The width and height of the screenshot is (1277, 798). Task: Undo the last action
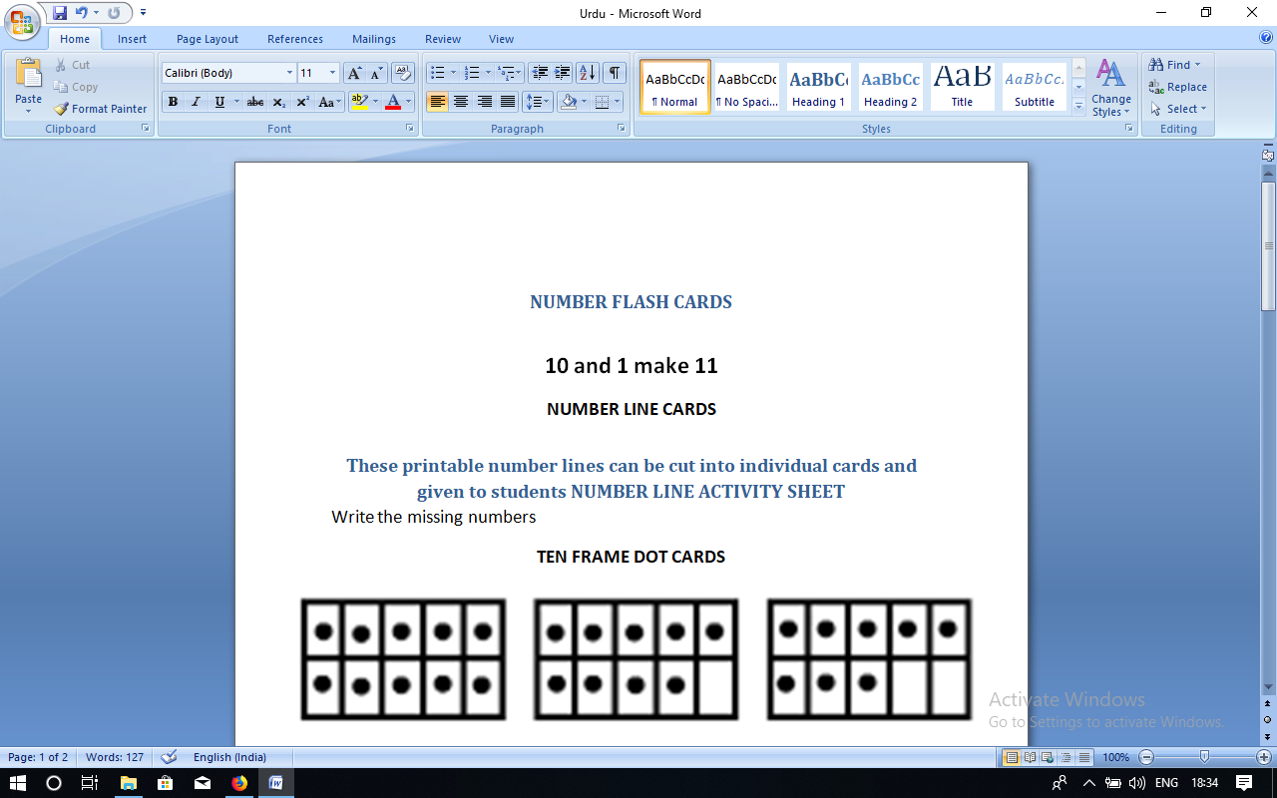(x=82, y=13)
